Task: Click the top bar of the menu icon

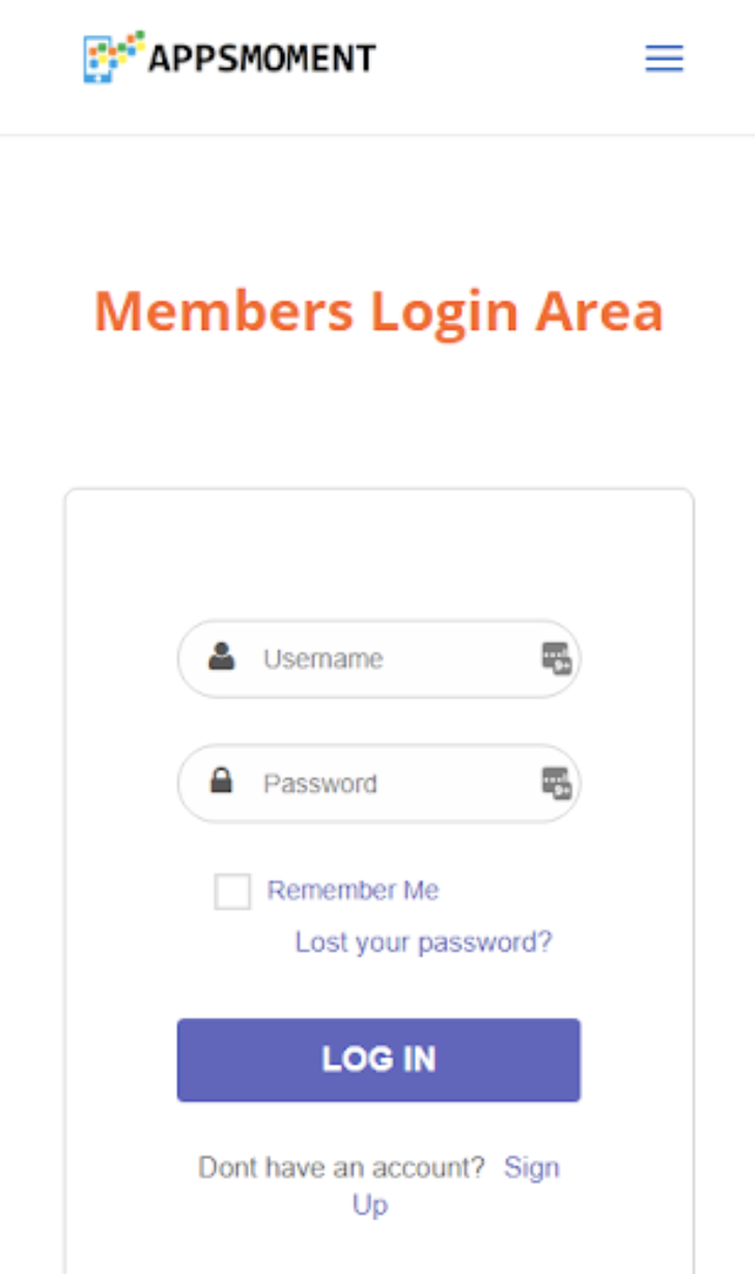Action: [x=664, y=48]
